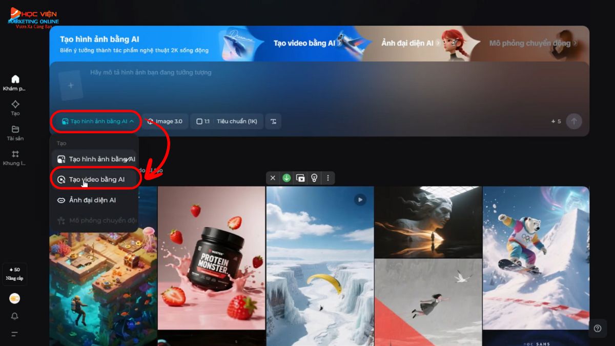Open the Mô phỏng chuyển động banner card
Viewport: 615px width, 346px height.
(x=535, y=44)
